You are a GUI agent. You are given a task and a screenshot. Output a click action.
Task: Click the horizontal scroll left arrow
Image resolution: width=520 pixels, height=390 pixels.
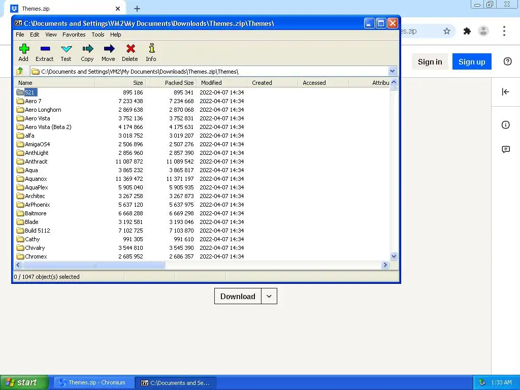pos(18,265)
